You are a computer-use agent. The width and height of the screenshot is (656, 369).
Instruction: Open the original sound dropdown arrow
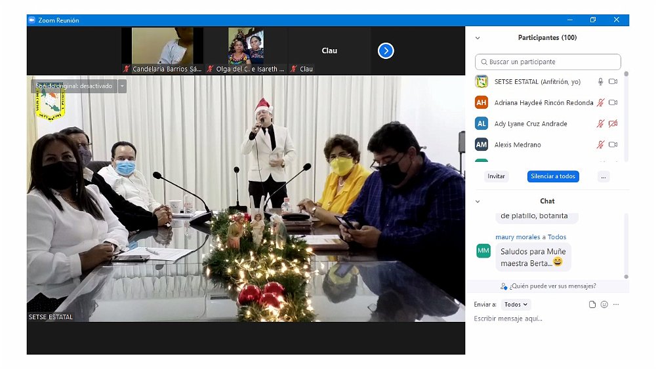[x=122, y=86]
